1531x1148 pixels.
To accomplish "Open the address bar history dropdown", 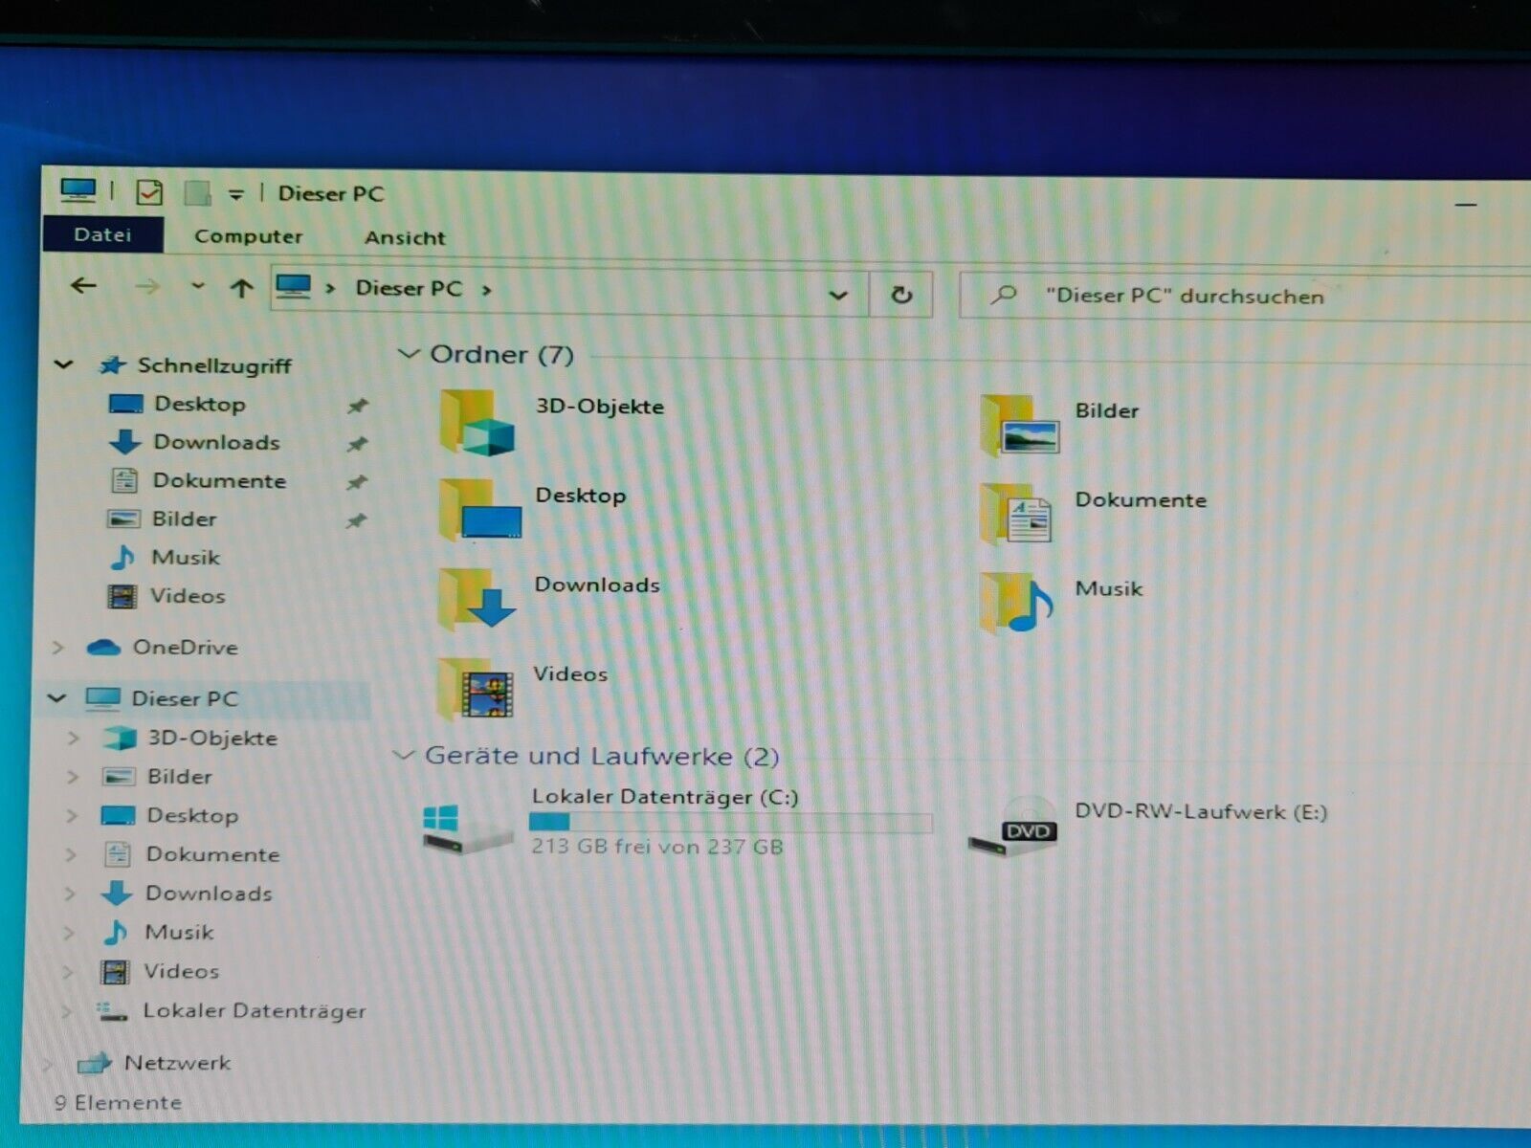I will pyautogui.click(x=837, y=295).
